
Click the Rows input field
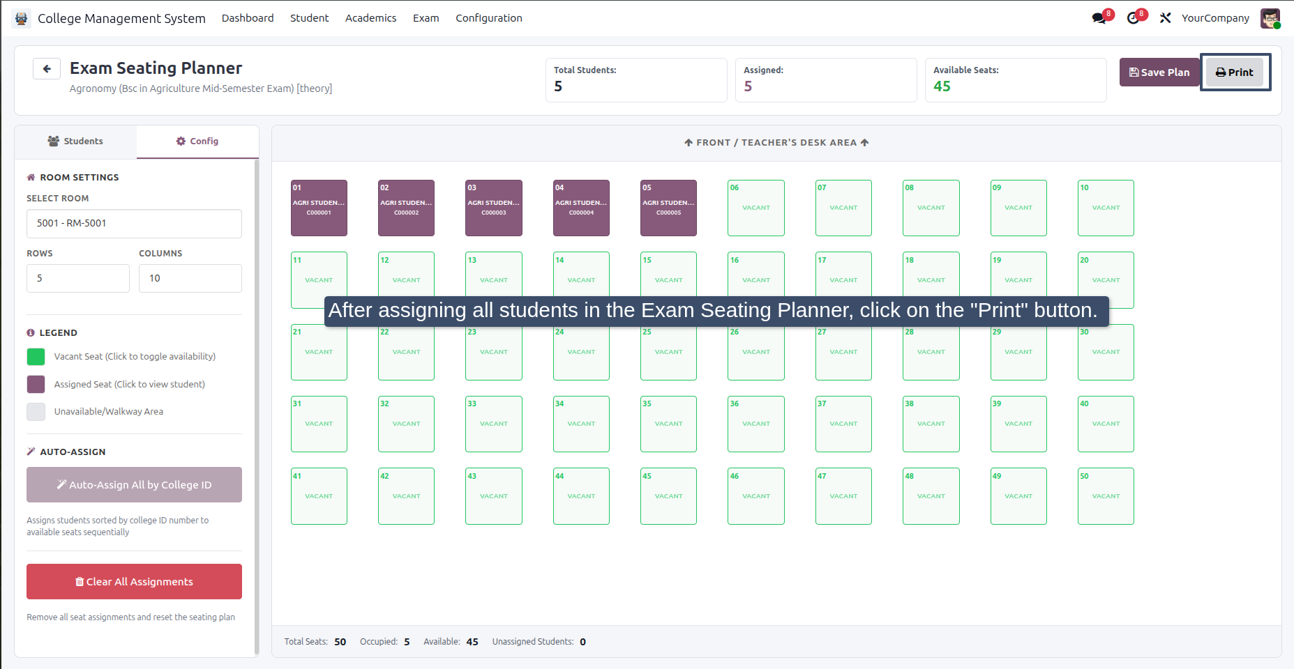tap(78, 278)
